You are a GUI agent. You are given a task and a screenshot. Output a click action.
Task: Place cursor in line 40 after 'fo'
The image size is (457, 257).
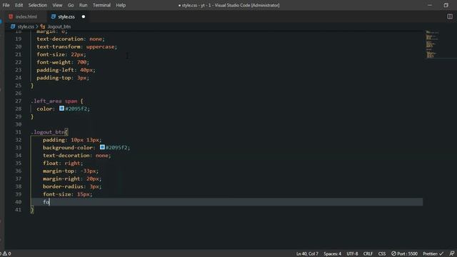[49, 202]
